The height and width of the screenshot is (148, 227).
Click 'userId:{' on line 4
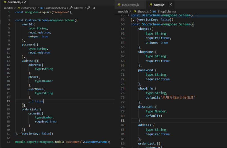click(x=28, y=24)
